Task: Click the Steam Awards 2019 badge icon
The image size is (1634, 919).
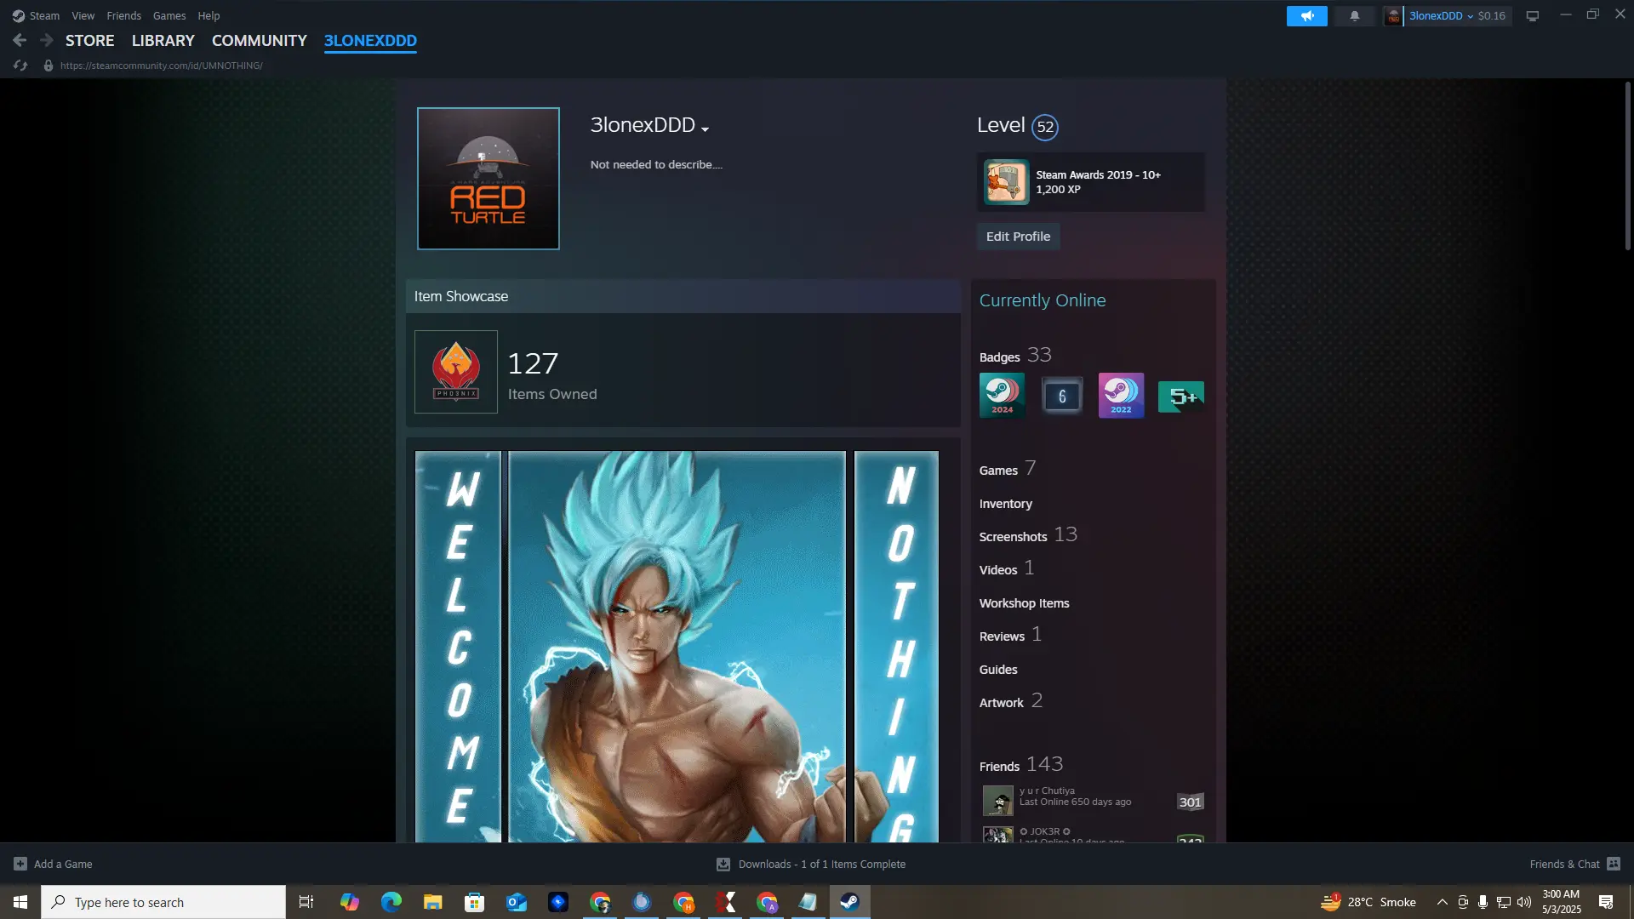Action: click(1006, 182)
